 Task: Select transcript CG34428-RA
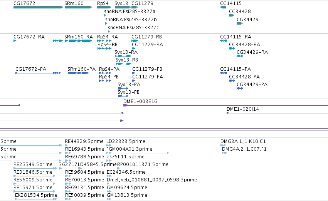[244, 45]
